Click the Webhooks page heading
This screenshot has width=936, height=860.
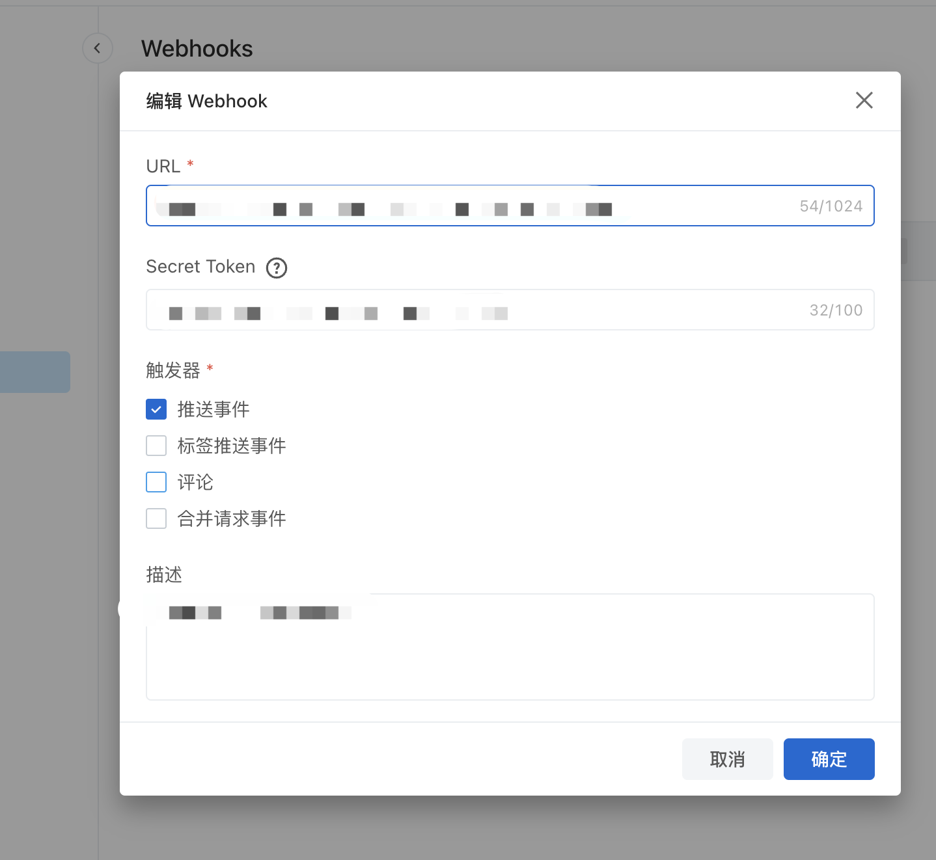[197, 49]
